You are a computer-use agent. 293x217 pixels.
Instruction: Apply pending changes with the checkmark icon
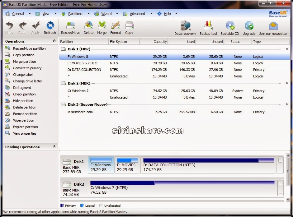pyautogui.click(x=35, y=25)
